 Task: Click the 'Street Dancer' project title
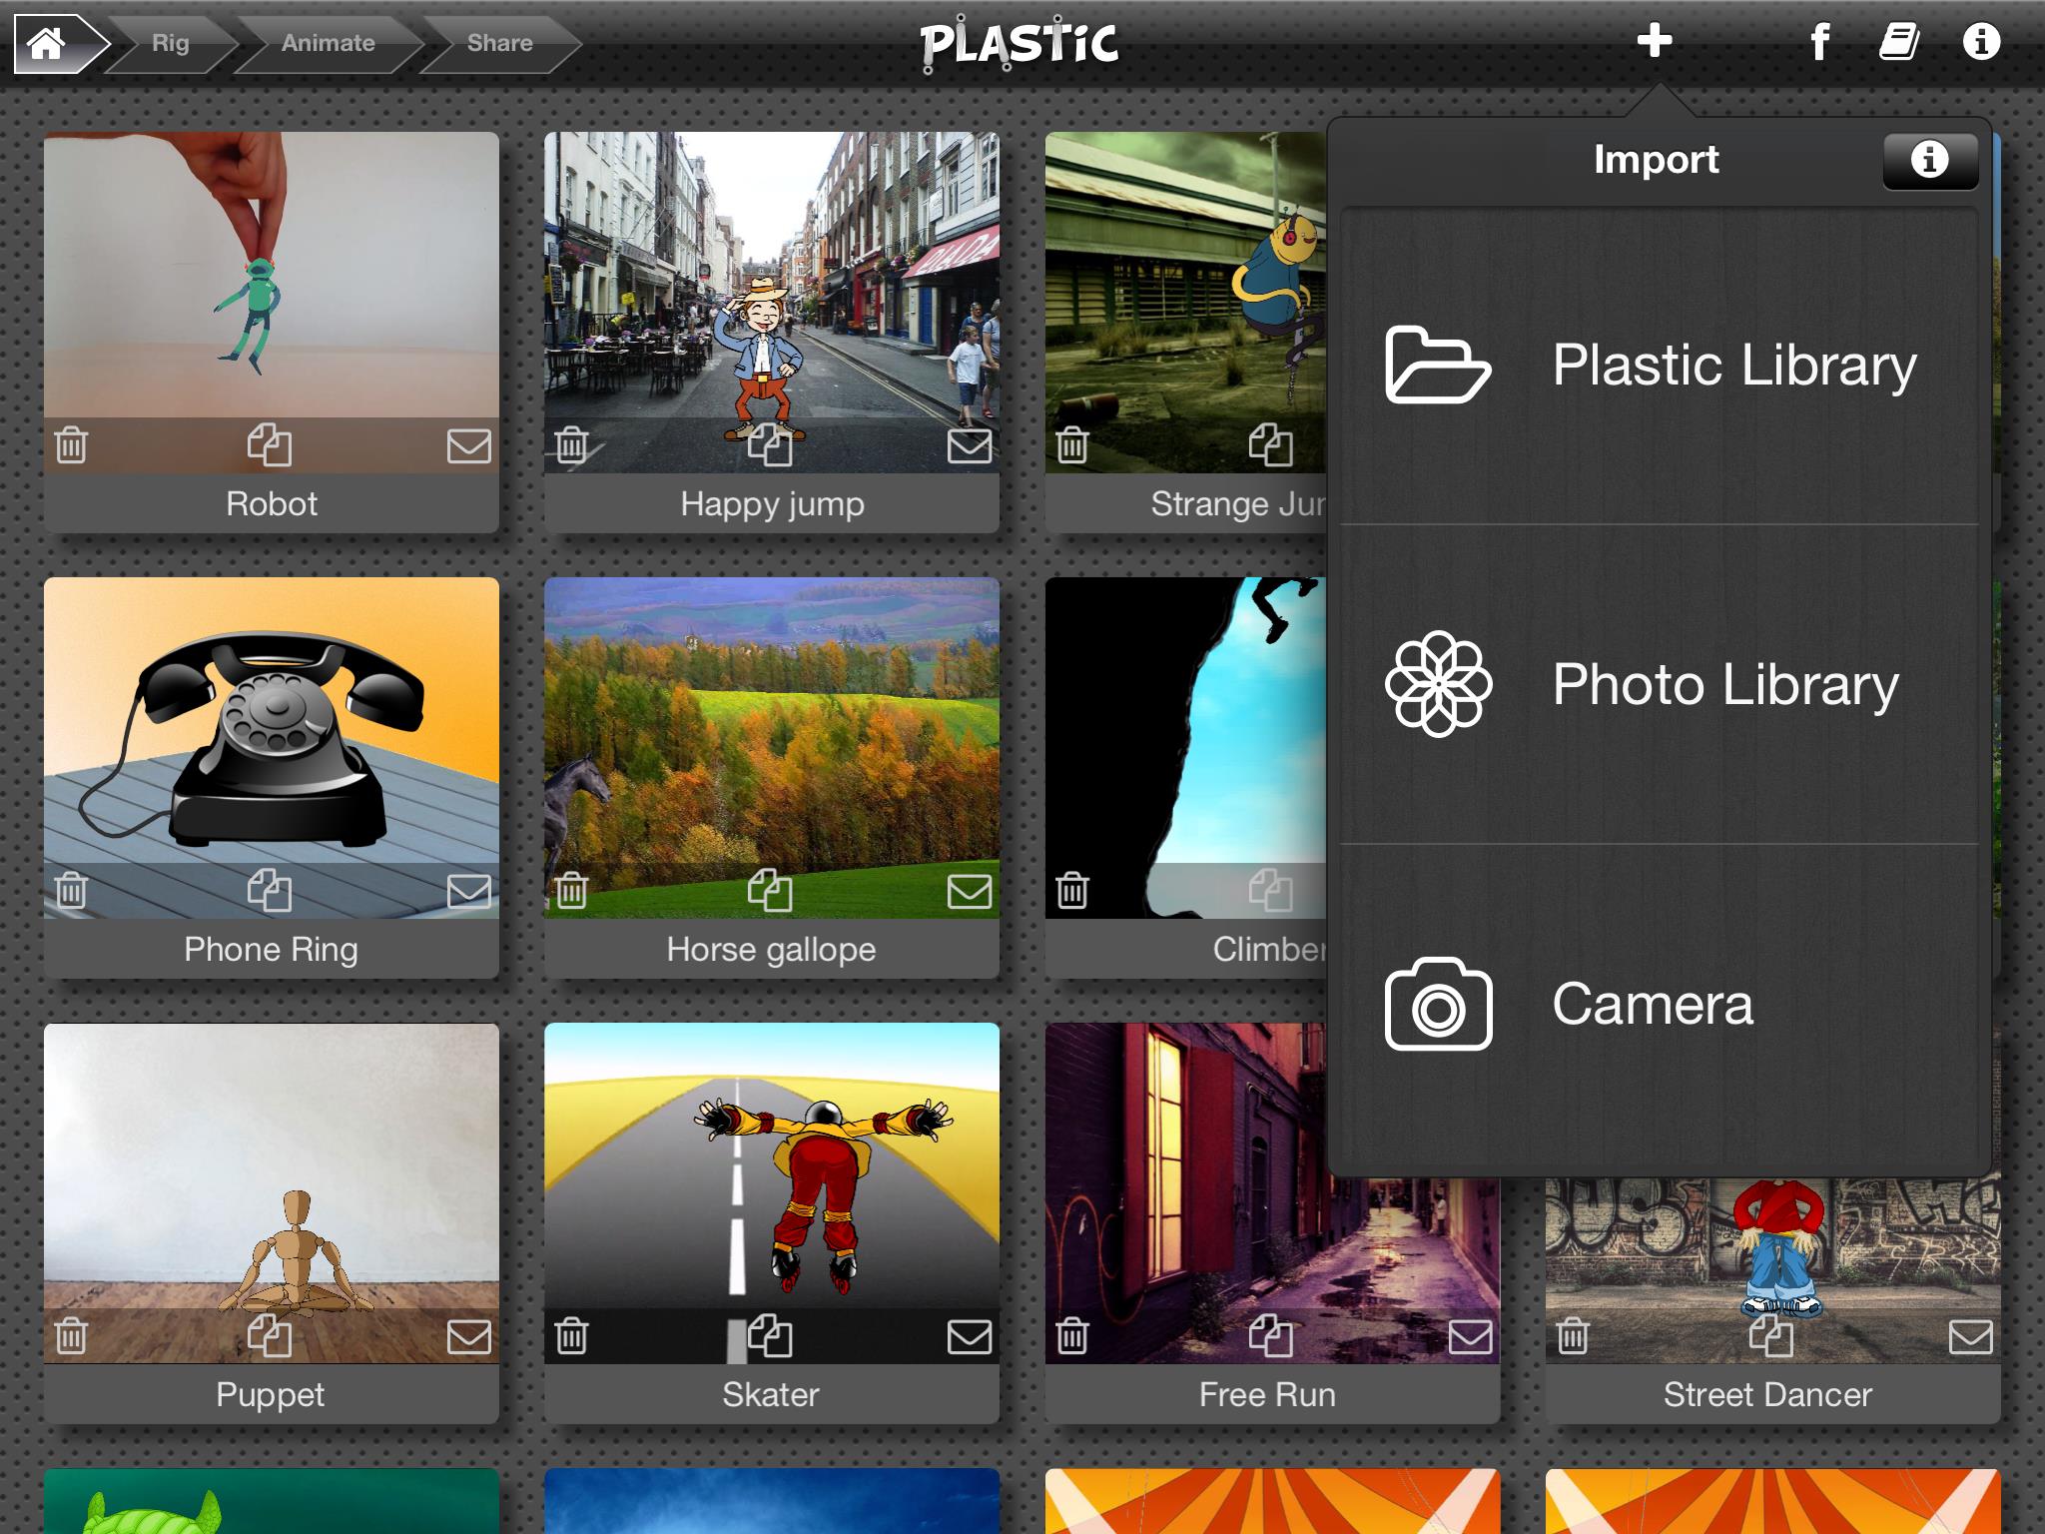[1768, 1394]
